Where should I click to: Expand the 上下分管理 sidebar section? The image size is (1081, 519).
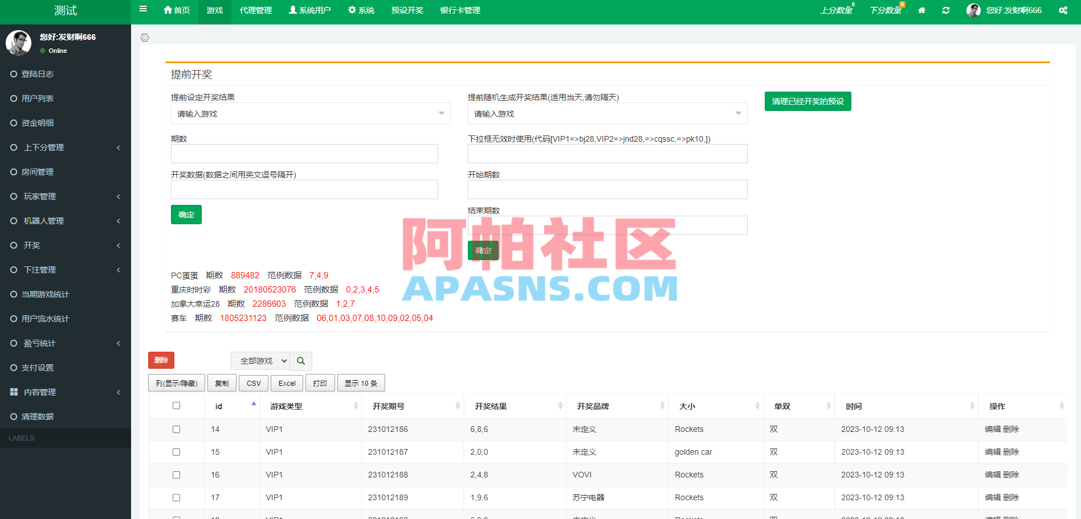pos(44,147)
